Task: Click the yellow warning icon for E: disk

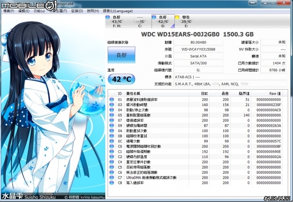Action: [177, 17]
